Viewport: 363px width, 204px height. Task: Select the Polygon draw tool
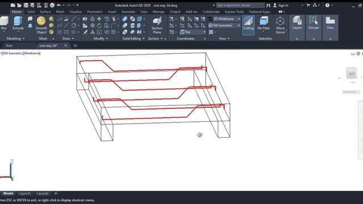point(60,32)
